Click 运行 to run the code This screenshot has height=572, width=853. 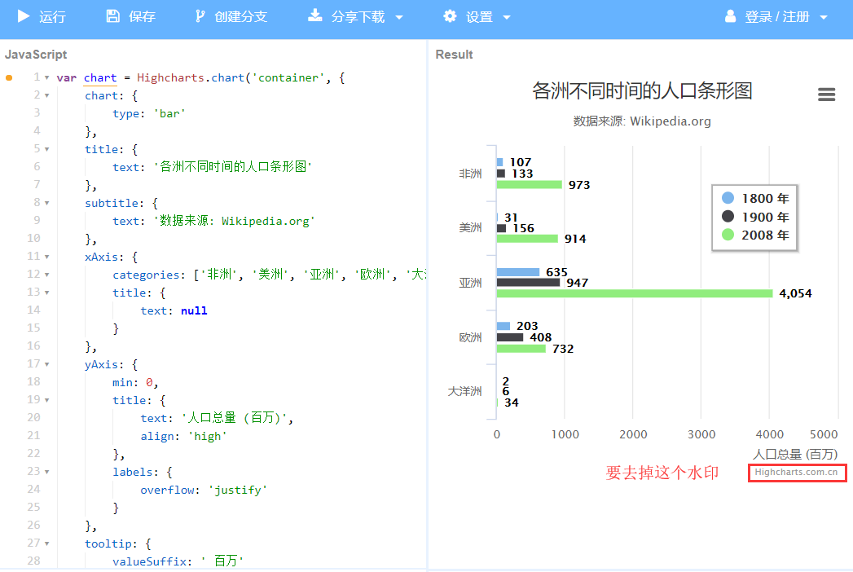pos(42,17)
